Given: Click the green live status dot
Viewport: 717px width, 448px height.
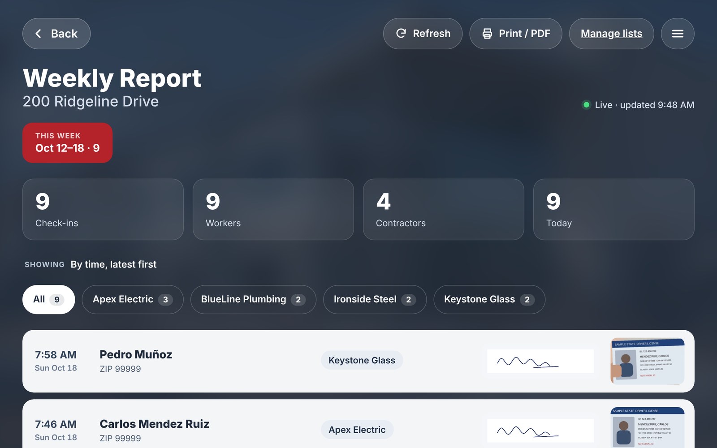Looking at the screenshot, I should [586, 105].
